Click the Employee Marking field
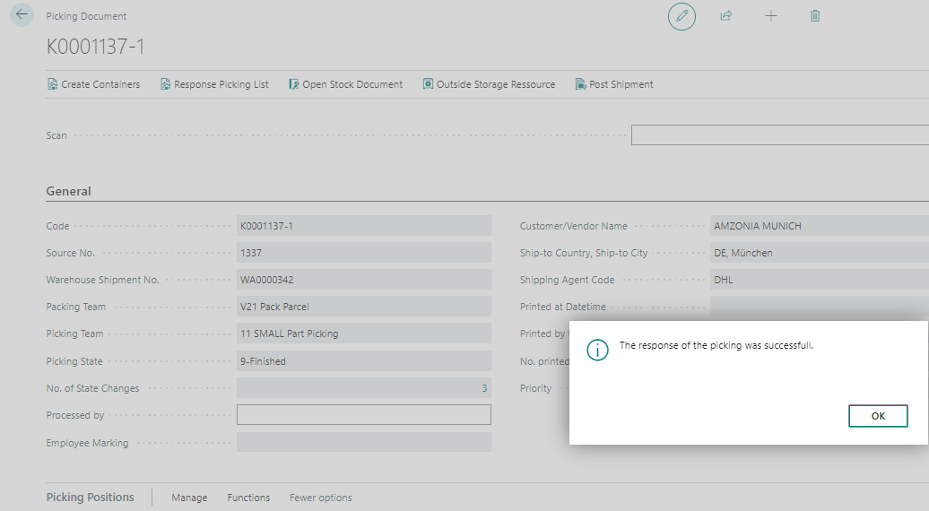 pyautogui.click(x=363, y=443)
